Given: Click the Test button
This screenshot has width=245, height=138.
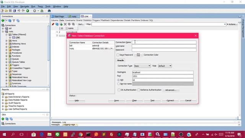Looking at the screenshot, I should [x=152, y=100].
